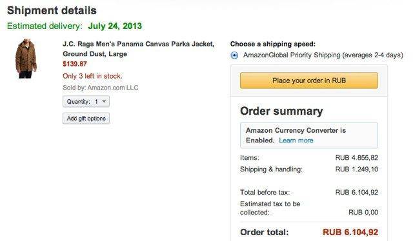Click J.C. Rags Parka Jacket title
The height and width of the screenshot is (241, 413).
pyautogui.click(x=139, y=49)
